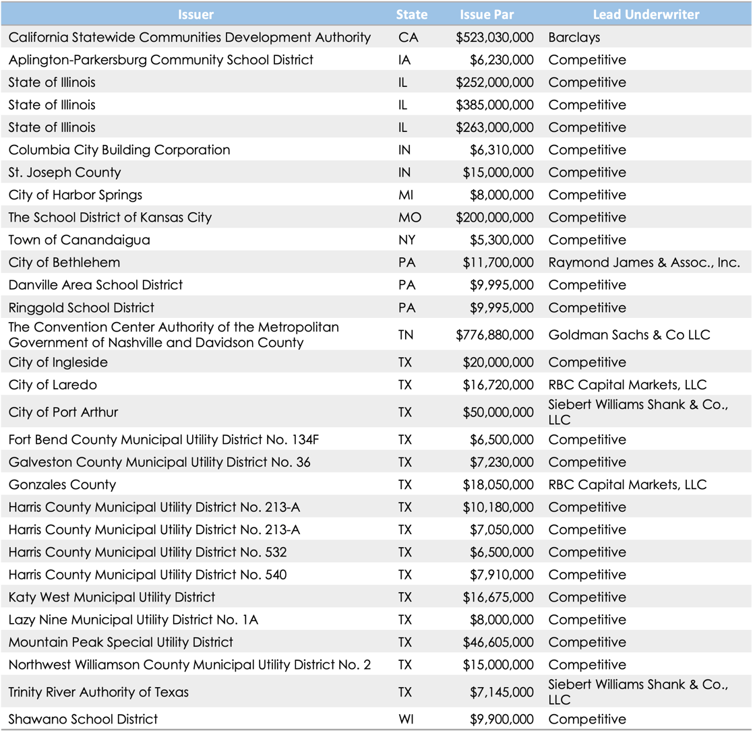Screen dimensions: 755x735
Task: Click the $46,605,000 issue par value
Action: pyautogui.click(x=498, y=642)
